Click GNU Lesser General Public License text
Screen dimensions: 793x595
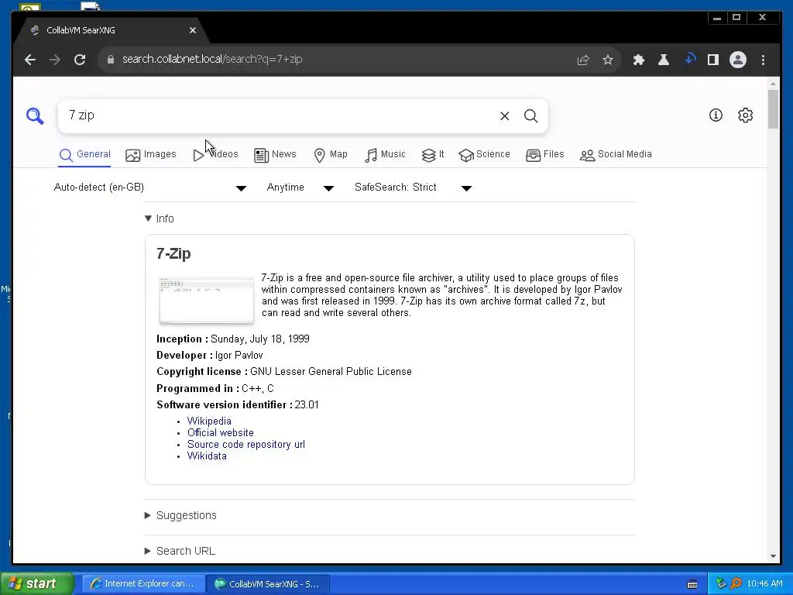[x=331, y=372]
